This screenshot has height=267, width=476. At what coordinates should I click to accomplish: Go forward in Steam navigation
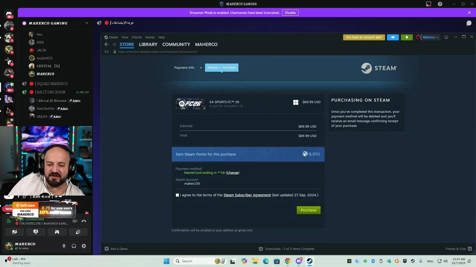click(114, 44)
